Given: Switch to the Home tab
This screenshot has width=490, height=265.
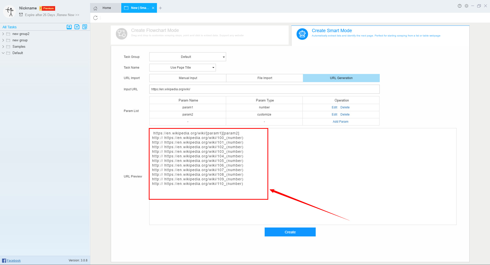Looking at the screenshot, I should [x=106, y=8].
